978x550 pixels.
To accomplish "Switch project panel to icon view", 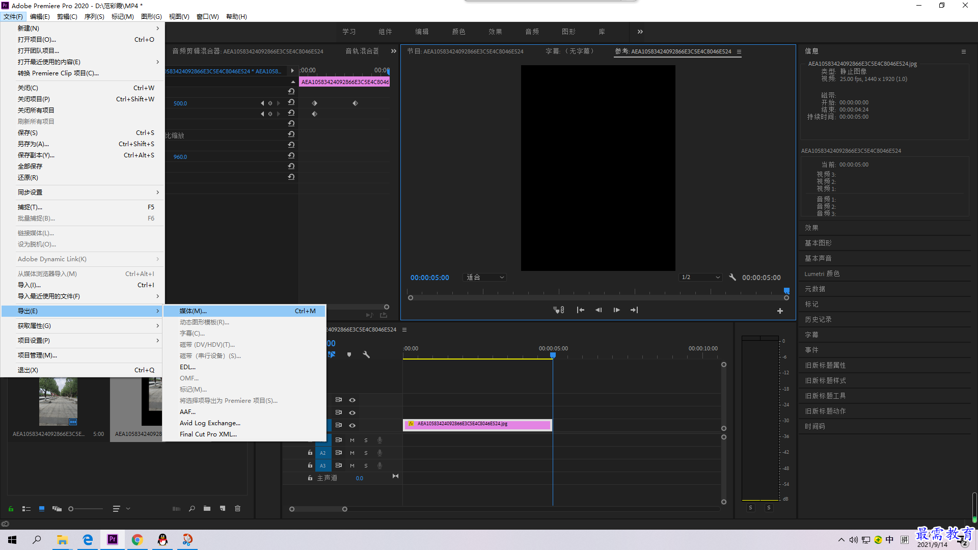I will pyautogui.click(x=42, y=508).
